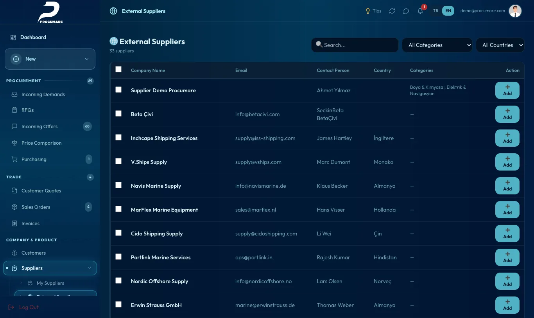
Task: Collapse the Suppliers menu chevron
Action: coord(90,268)
